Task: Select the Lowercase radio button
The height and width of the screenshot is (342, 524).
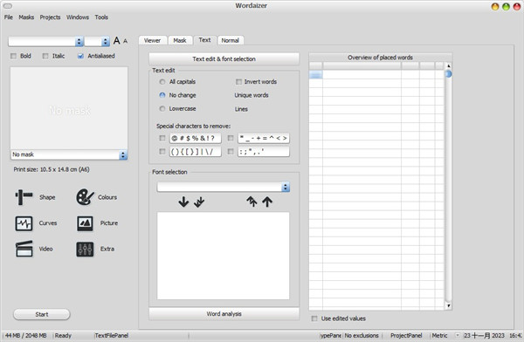Action: [x=162, y=108]
